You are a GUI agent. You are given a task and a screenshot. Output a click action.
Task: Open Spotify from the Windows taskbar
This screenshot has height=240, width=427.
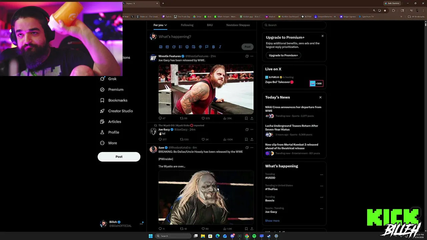click(254, 236)
